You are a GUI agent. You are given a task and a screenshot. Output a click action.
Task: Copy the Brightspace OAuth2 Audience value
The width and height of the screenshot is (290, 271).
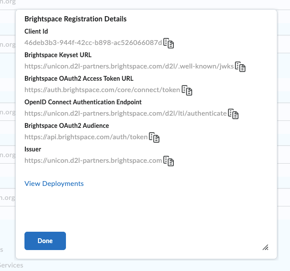pos(154,137)
